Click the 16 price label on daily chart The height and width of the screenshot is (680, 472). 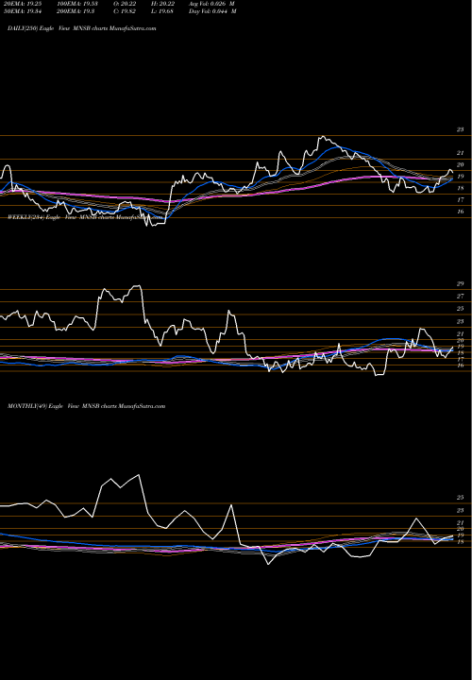coord(462,212)
